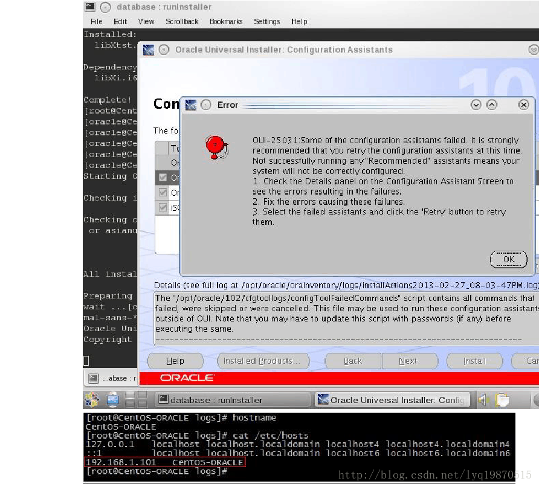Screen dimensions: 539x487
Task: Toggle the second configuration assistant checkbox
Action: 163,193
